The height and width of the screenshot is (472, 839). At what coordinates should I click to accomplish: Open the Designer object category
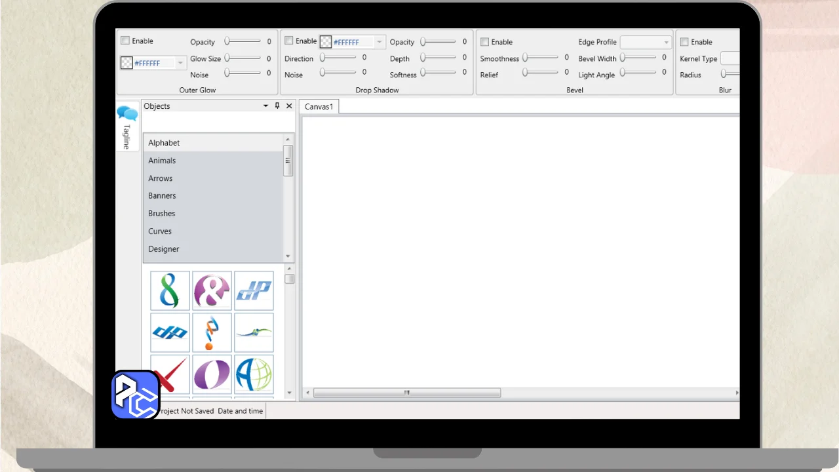[164, 249]
